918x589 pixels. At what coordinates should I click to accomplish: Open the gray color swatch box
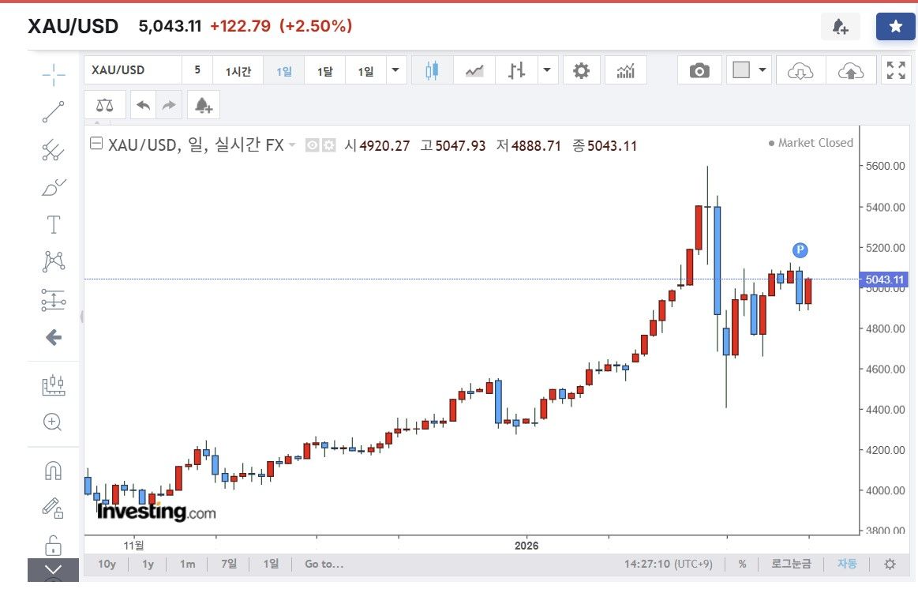[741, 70]
